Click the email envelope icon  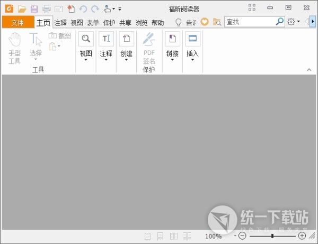[x=59, y=9]
